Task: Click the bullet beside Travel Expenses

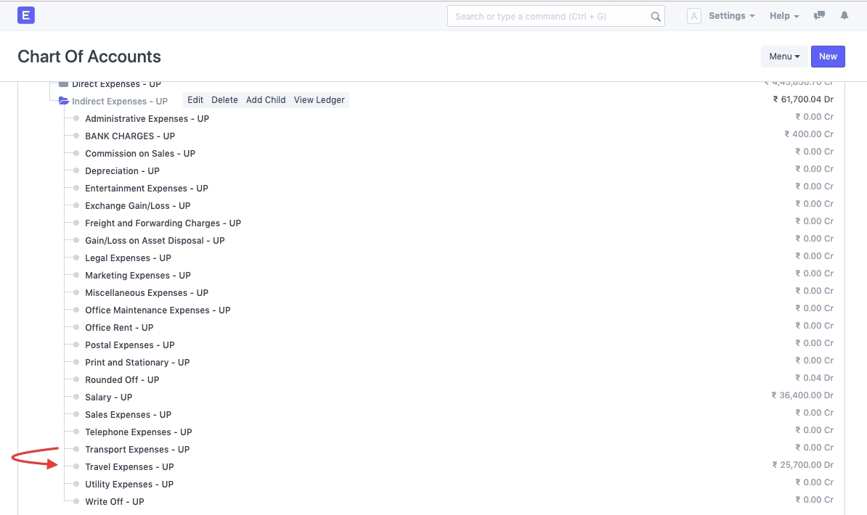Action: tap(76, 467)
